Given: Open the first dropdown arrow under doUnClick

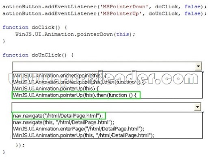Looking at the screenshot, I should pos(198,66).
